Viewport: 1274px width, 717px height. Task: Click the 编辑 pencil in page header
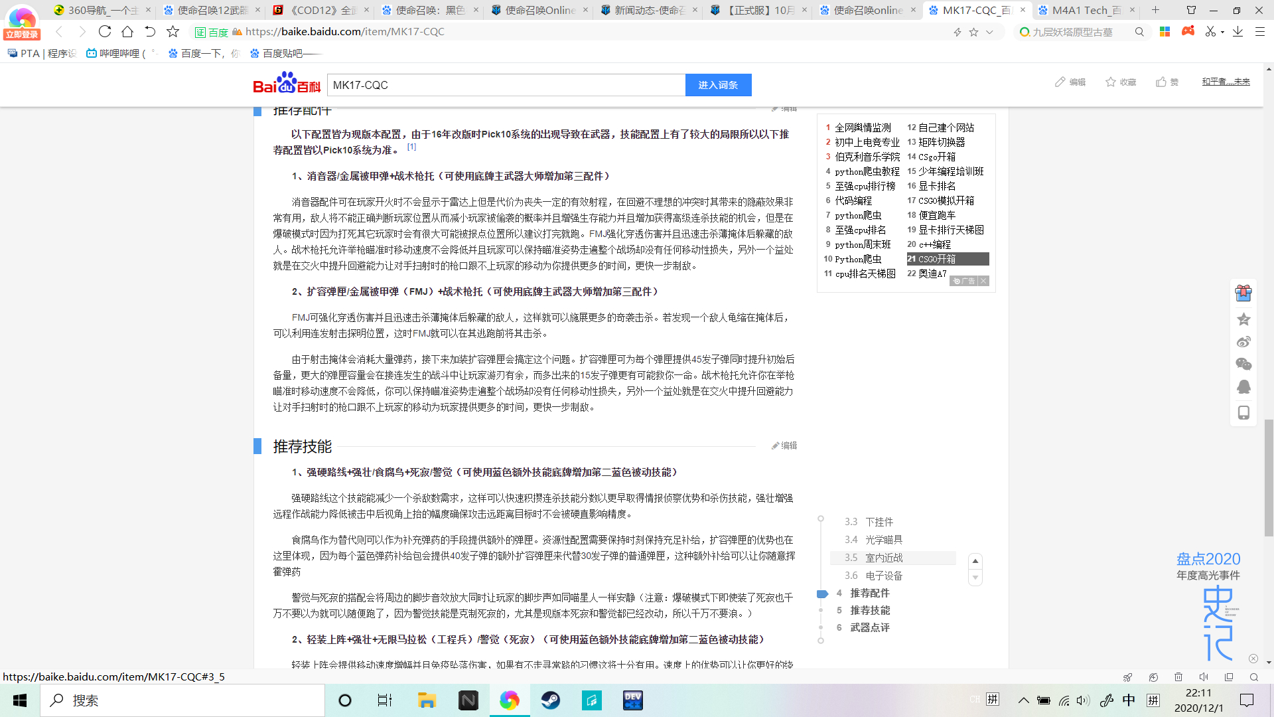tap(1070, 82)
